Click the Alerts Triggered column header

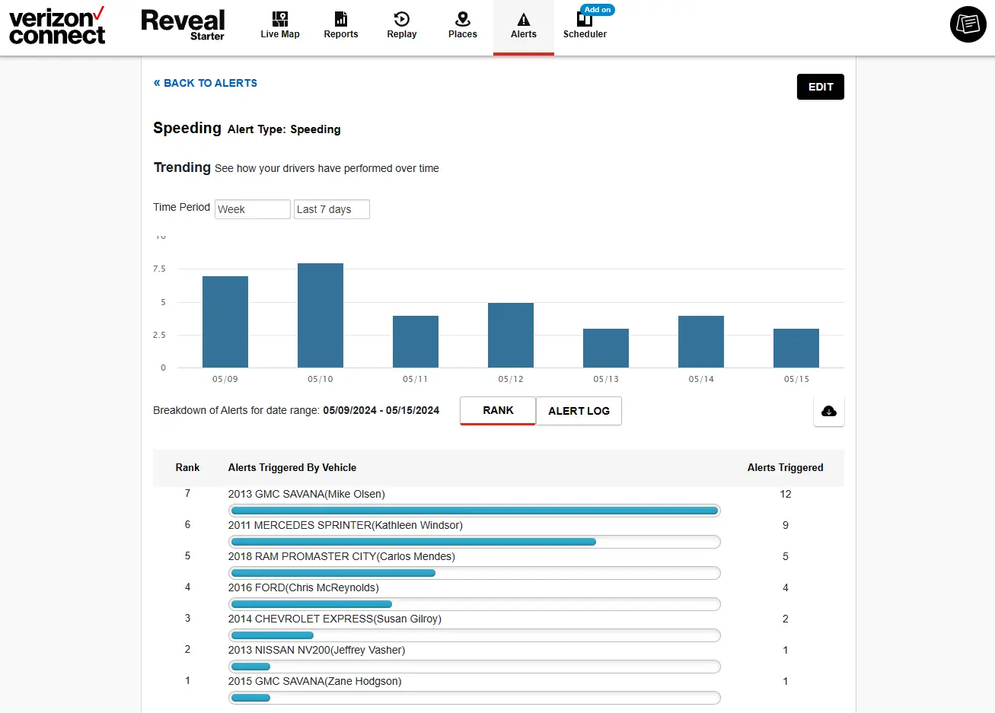[785, 468]
